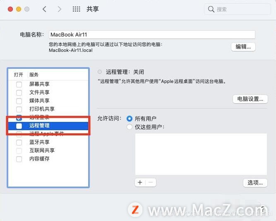Click inside the allowed users list box
This screenshot has height=221, width=276.
pos(201,154)
